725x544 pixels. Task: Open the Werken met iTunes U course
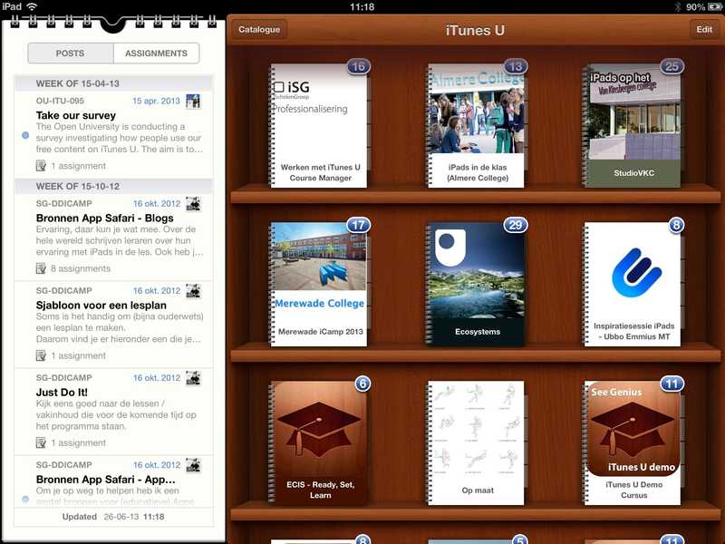pos(319,125)
